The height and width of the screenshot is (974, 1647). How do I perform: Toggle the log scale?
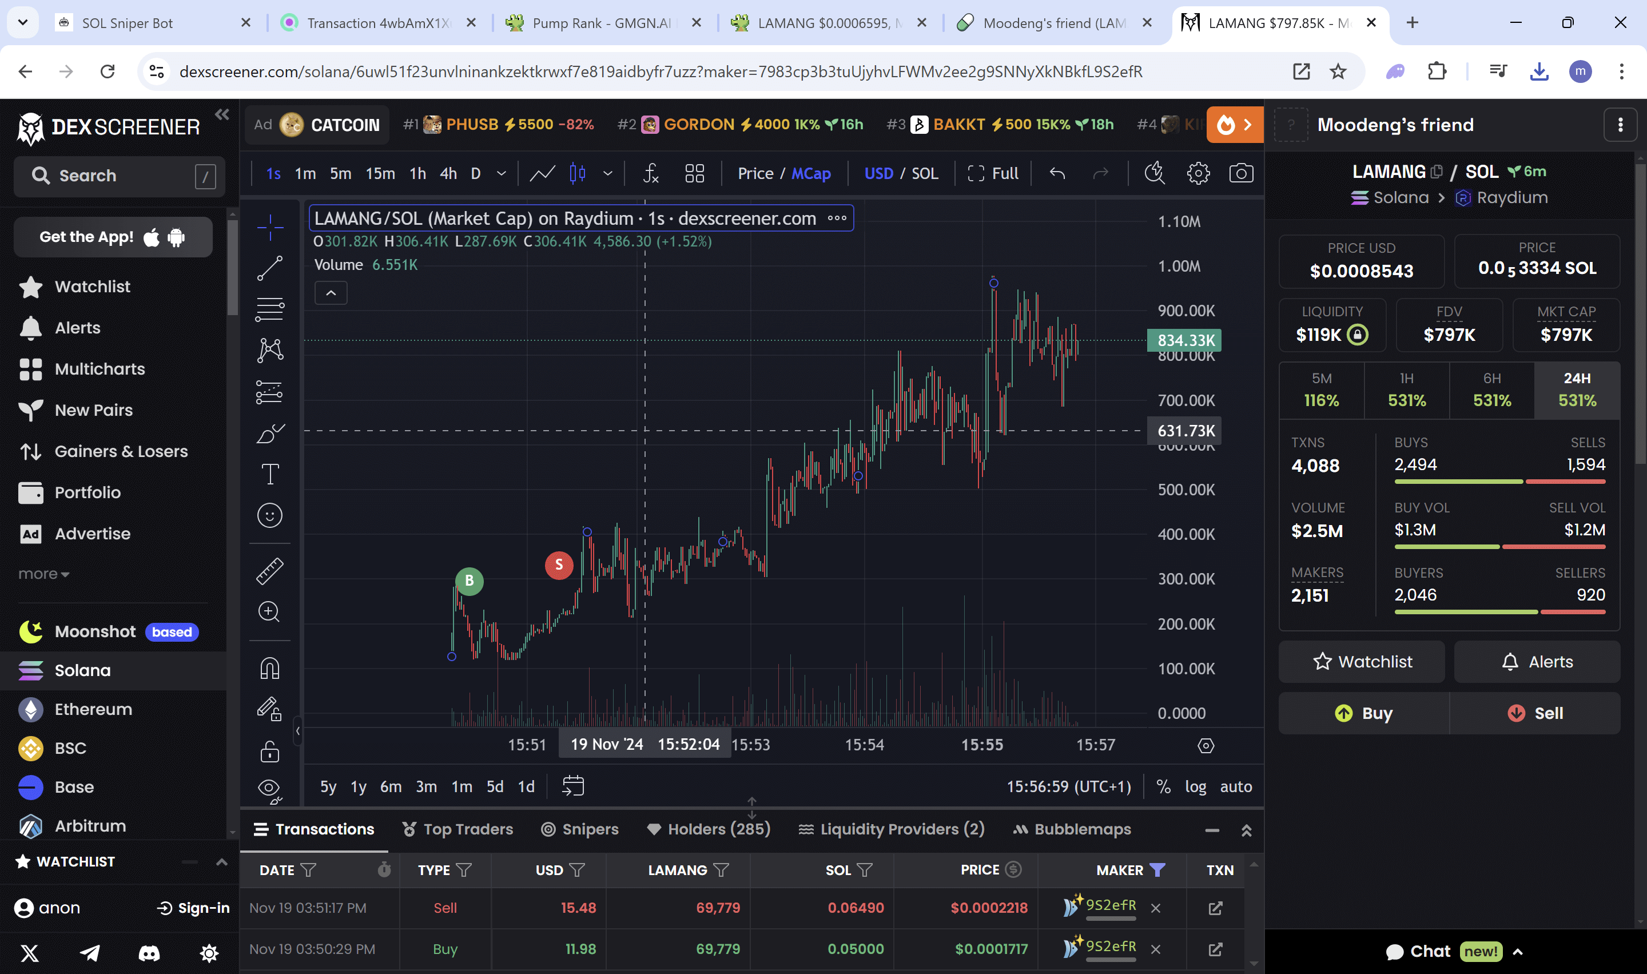click(1195, 786)
